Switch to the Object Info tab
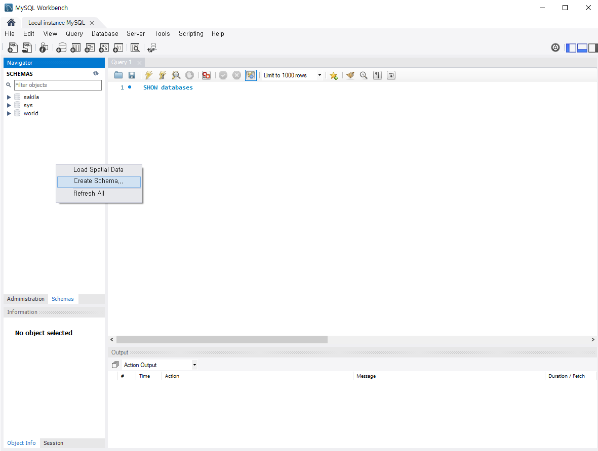 21,442
